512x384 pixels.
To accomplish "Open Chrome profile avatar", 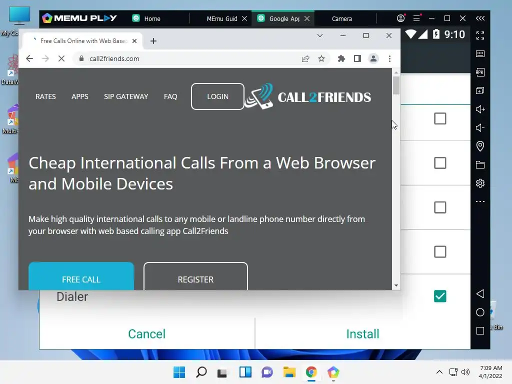I will coord(373,59).
